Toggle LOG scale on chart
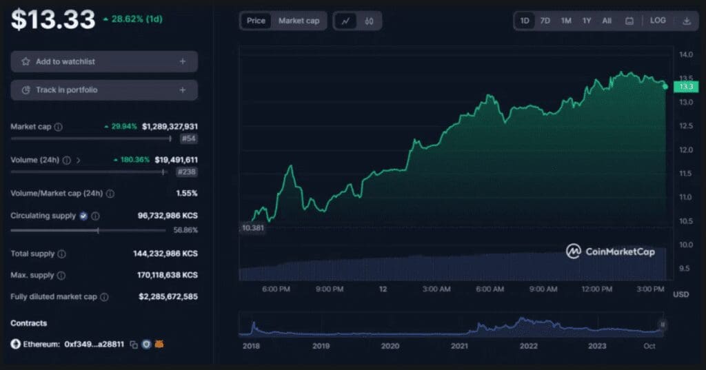The width and height of the screenshot is (706, 370). pyautogui.click(x=658, y=20)
